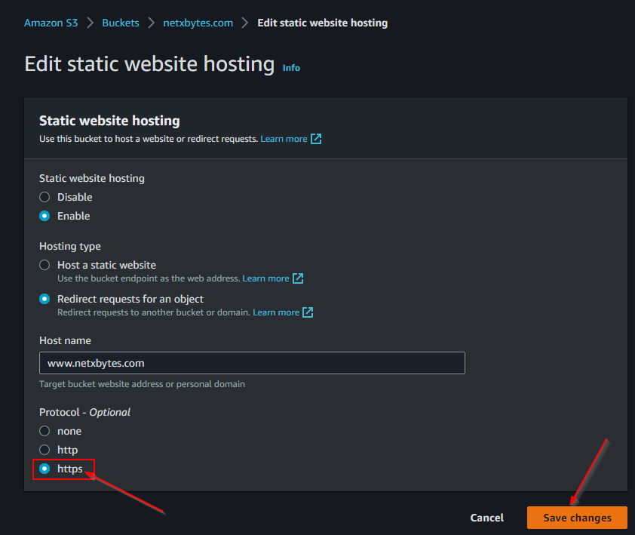Set protocol to http

[45, 450]
